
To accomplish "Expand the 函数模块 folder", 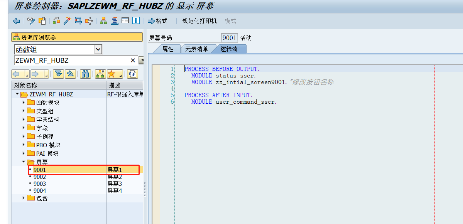I will click(23, 102).
